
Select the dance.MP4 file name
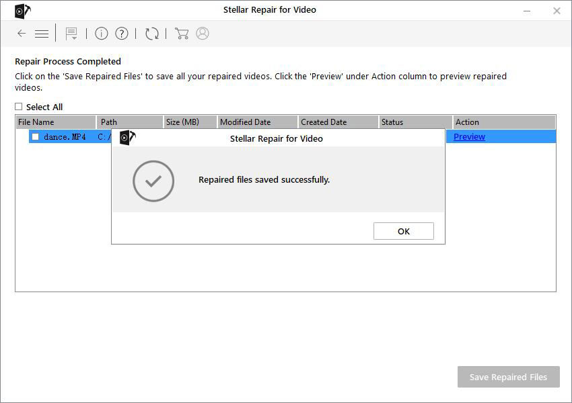[65, 137]
